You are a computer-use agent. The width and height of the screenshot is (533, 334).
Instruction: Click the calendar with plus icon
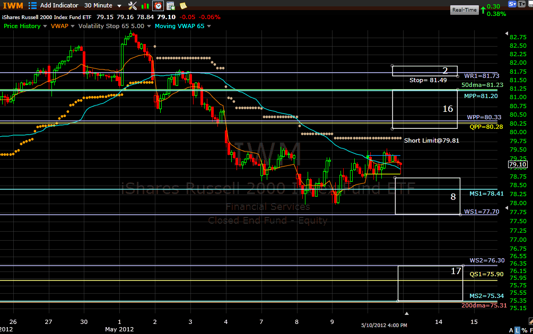click(x=171, y=6)
